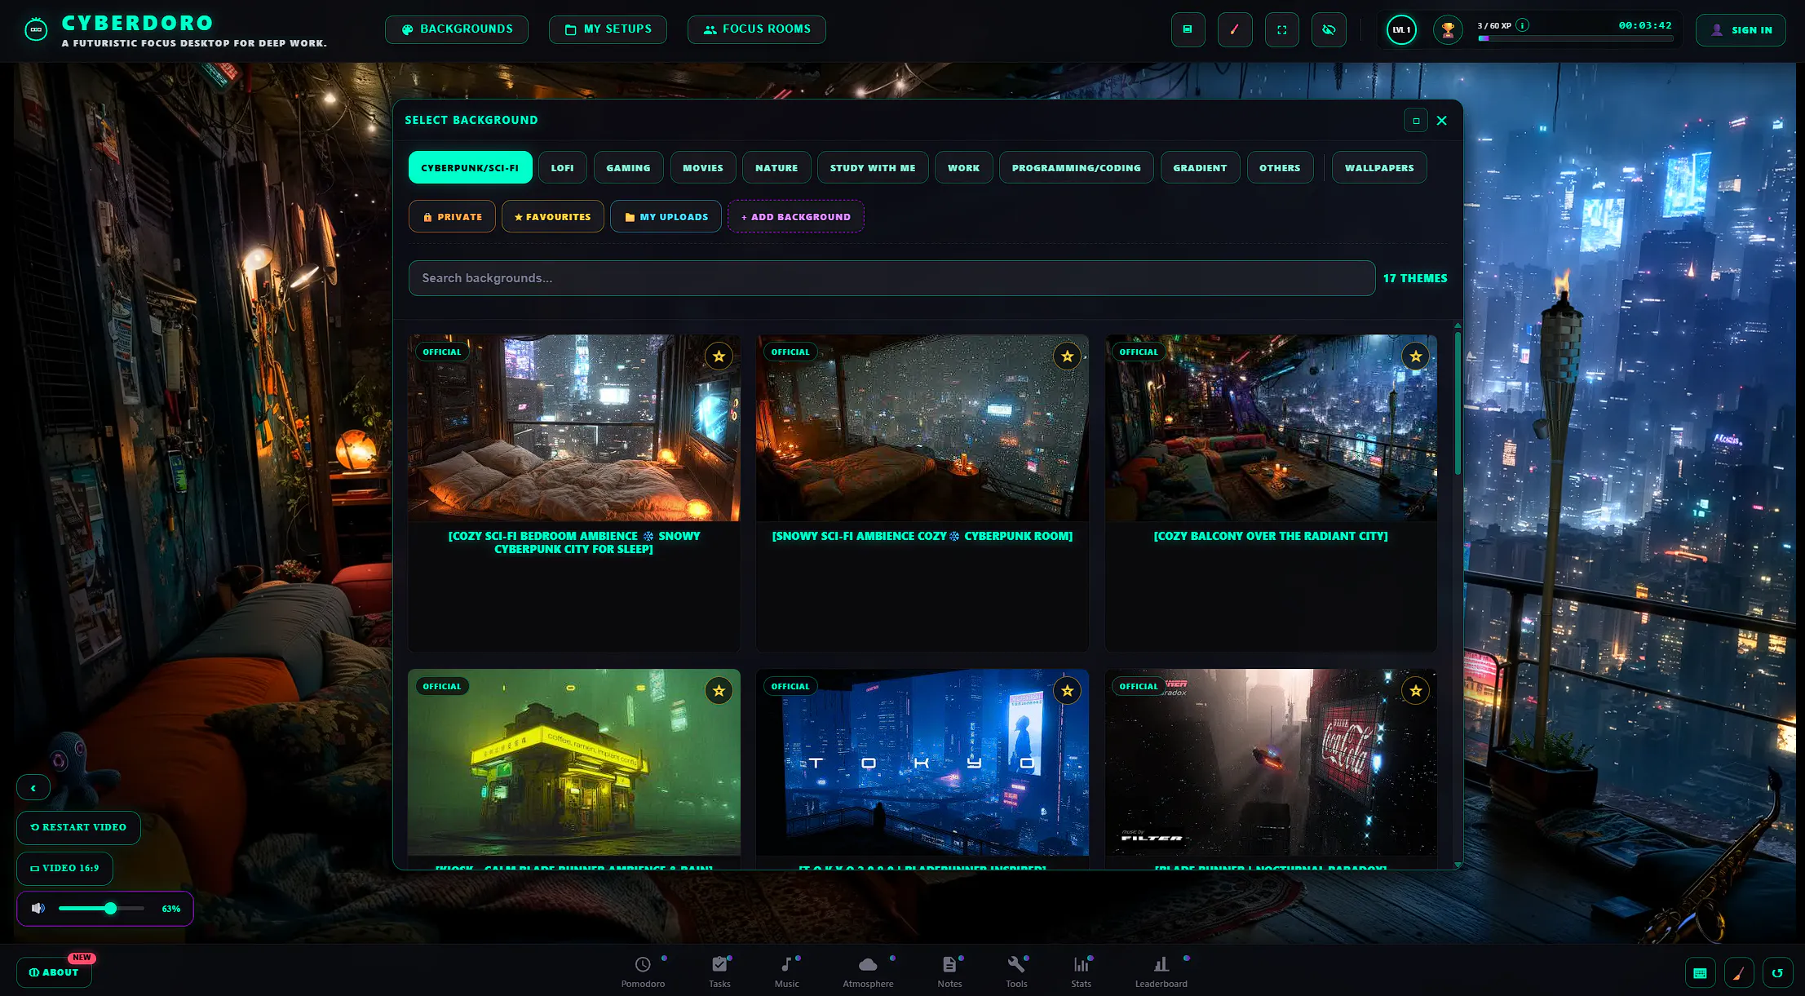Select the yellow kiosk thumbnail
This screenshot has width=1805, height=996.
click(574, 762)
